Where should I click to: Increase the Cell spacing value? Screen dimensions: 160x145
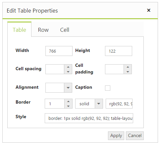[68, 67]
